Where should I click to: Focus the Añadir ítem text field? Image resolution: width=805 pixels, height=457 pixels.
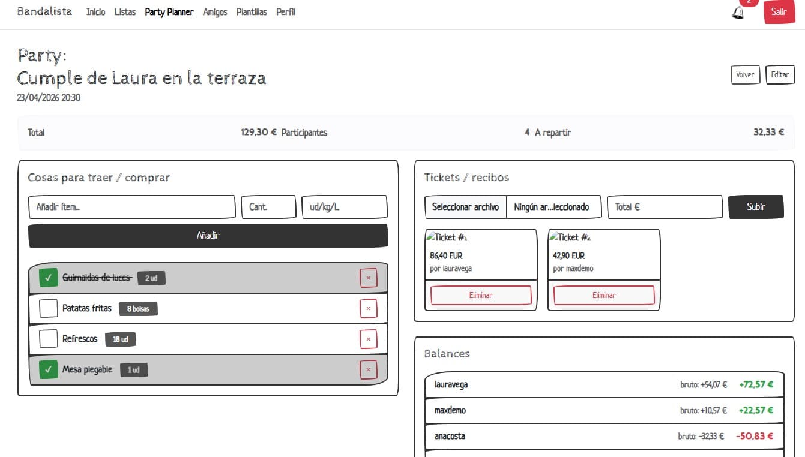[x=132, y=207]
